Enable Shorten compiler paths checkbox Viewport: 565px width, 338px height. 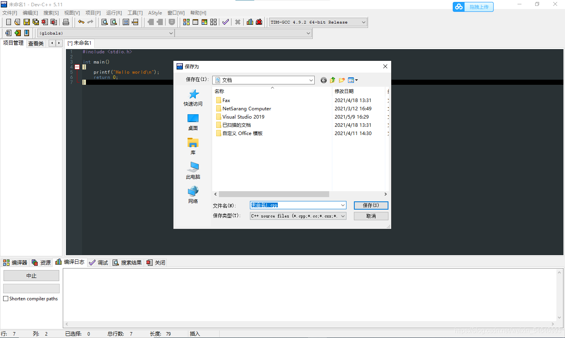[x=6, y=299]
